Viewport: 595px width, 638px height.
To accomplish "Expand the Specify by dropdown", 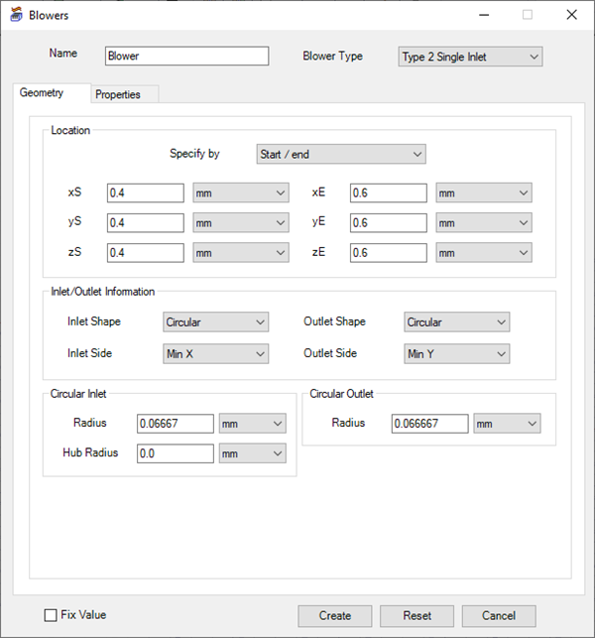I will (x=340, y=154).
